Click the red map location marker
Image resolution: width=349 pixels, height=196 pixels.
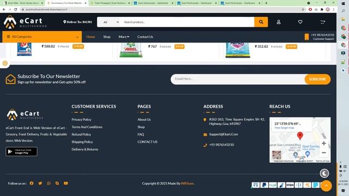pyautogui.click(x=300, y=136)
